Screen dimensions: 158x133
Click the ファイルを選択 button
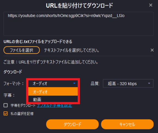click(x=22, y=50)
